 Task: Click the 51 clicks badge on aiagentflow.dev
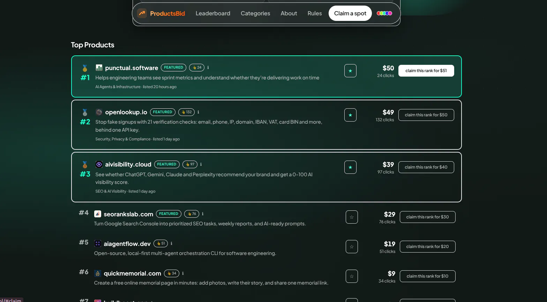pos(160,243)
